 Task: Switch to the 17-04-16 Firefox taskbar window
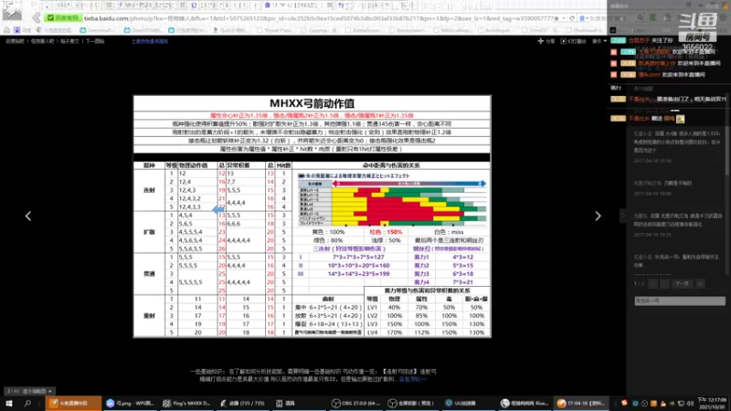[583, 403]
